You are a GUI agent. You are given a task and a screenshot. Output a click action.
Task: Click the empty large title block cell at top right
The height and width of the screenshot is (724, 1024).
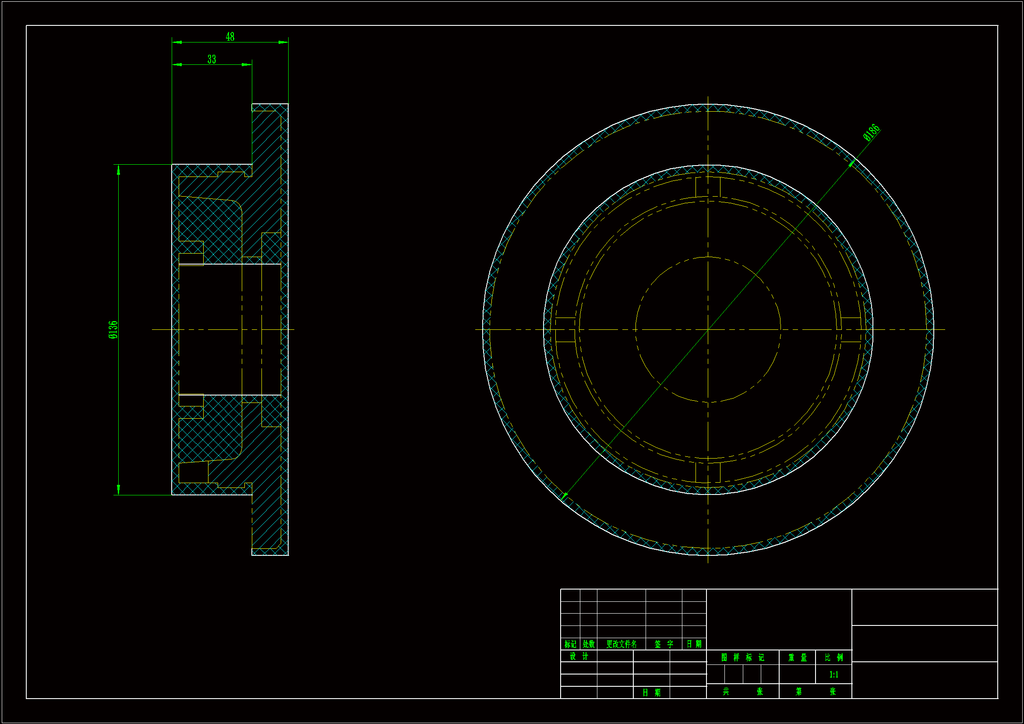(x=924, y=607)
